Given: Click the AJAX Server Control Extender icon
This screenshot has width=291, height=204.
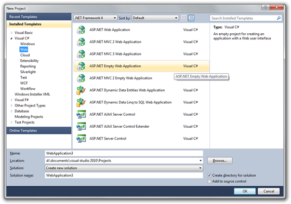Looking at the screenshot, I should point(81,127).
